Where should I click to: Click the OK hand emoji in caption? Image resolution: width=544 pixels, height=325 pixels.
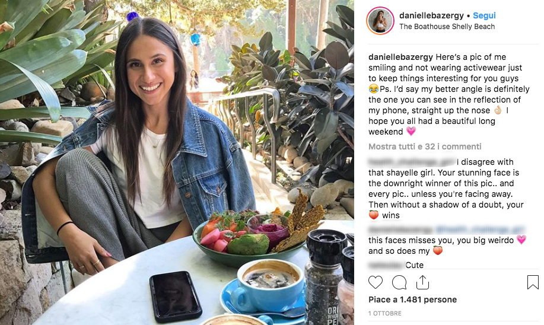[498, 110]
